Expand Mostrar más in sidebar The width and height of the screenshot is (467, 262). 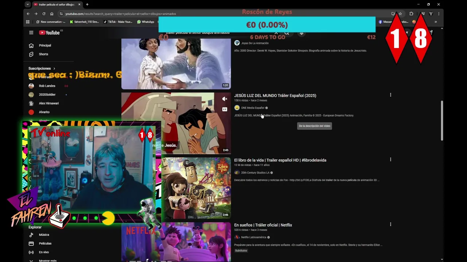pos(47,261)
